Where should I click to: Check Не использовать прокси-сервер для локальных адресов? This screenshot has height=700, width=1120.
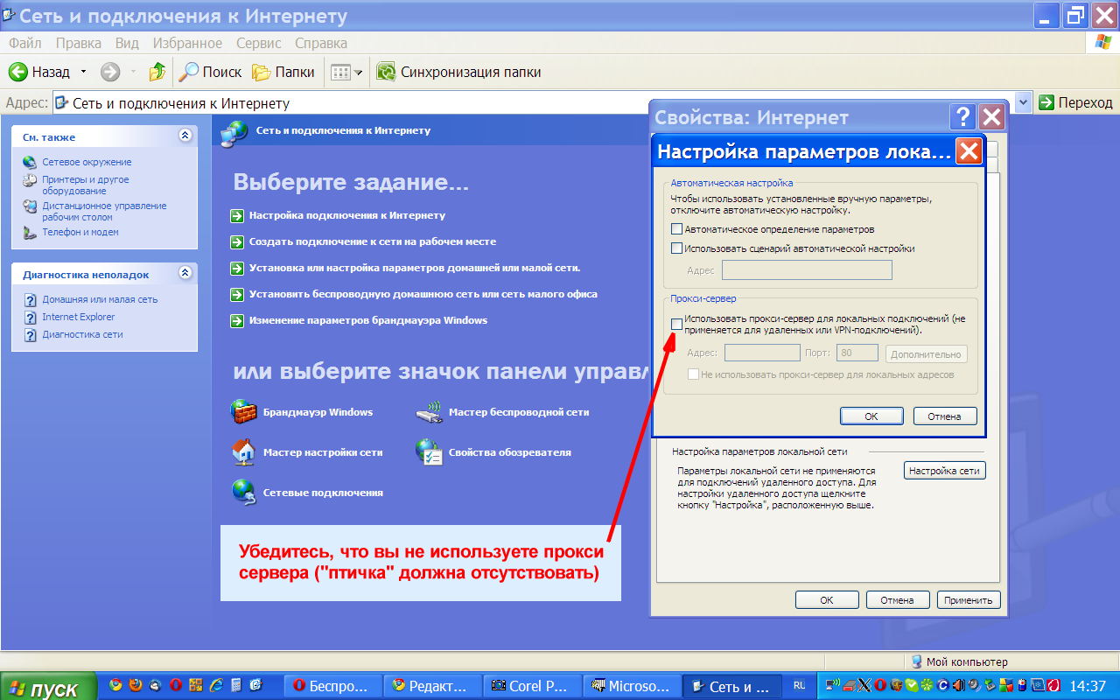point(694,374)
